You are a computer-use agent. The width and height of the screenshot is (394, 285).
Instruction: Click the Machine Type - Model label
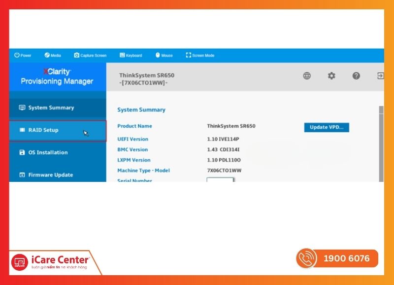point(143,171)
